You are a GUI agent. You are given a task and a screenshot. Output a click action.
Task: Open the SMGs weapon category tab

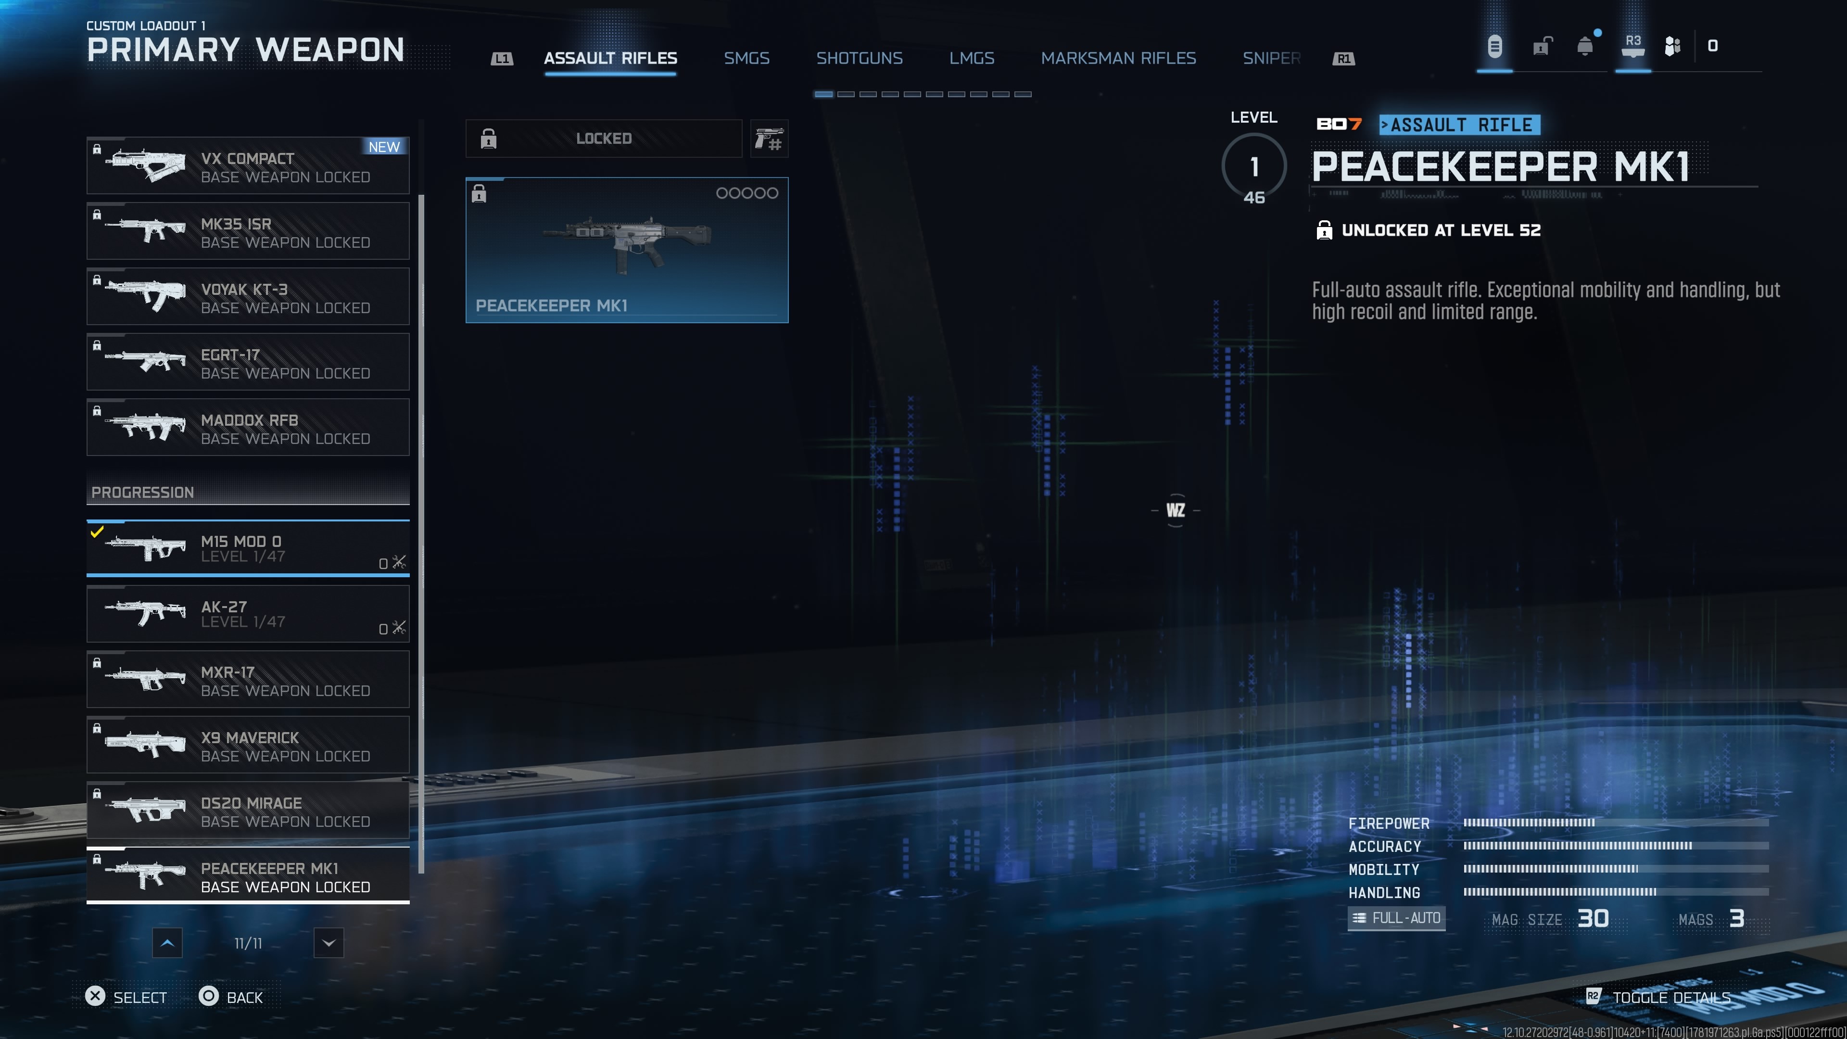pyautogui.click(x=746, y=58)
